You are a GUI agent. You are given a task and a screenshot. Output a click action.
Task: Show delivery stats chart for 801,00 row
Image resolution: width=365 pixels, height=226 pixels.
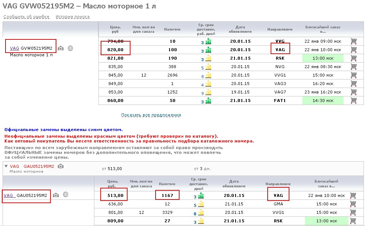click(201, 213)
